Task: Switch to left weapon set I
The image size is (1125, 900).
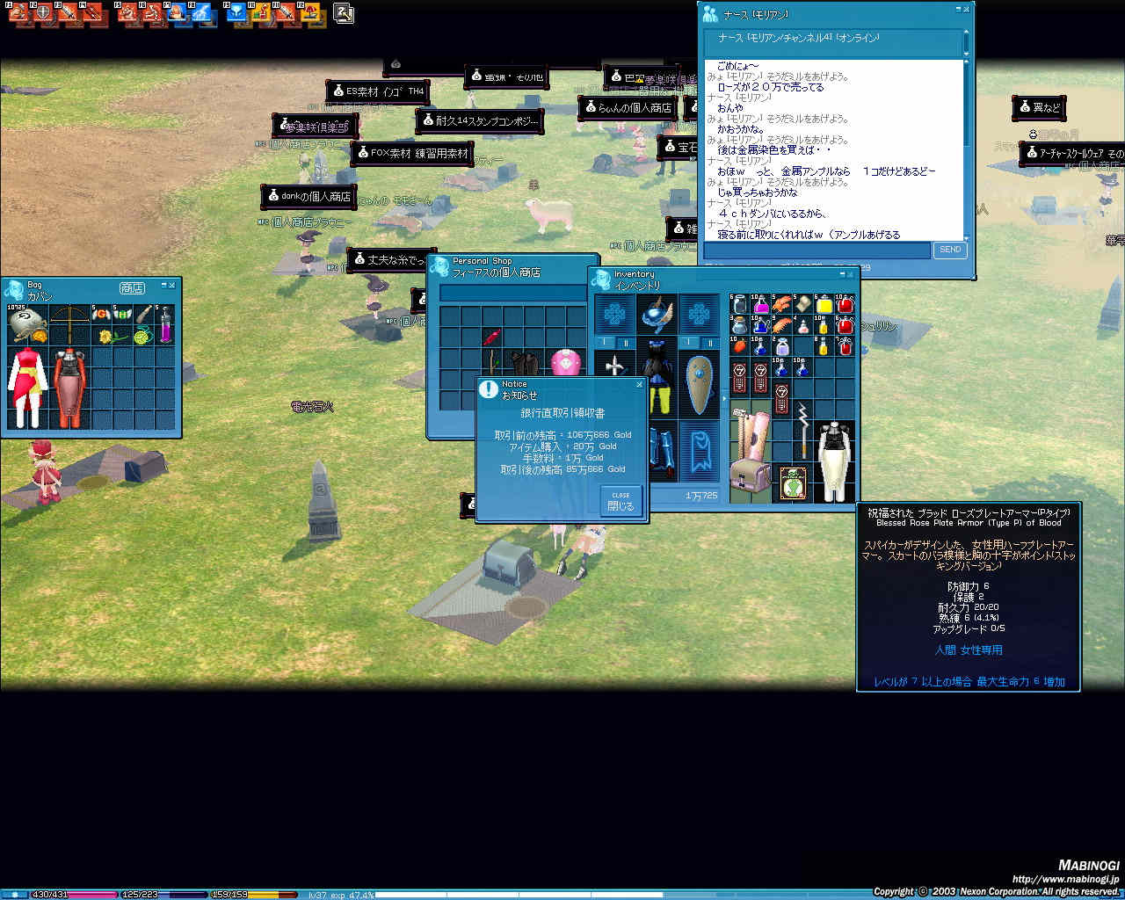Action: coord(604,343)
